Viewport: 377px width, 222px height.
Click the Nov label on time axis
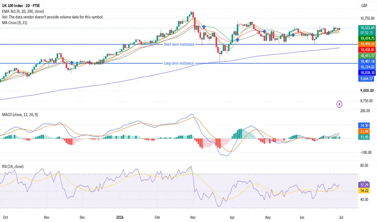pos(47,218)
